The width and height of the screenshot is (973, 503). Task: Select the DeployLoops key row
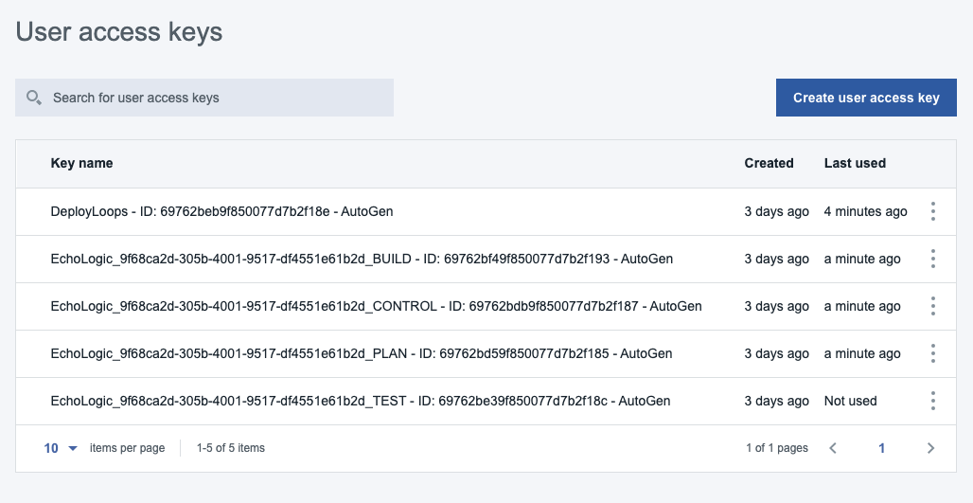click(x=221, y=211)
